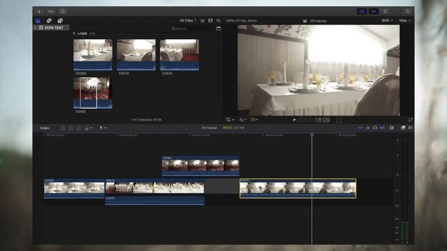The image size is (447, 251).
Task: Open the retime speed dropdown
Action: click(x=254, y=120)
